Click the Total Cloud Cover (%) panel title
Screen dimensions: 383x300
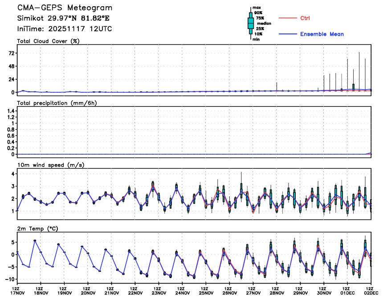point(49,41)
